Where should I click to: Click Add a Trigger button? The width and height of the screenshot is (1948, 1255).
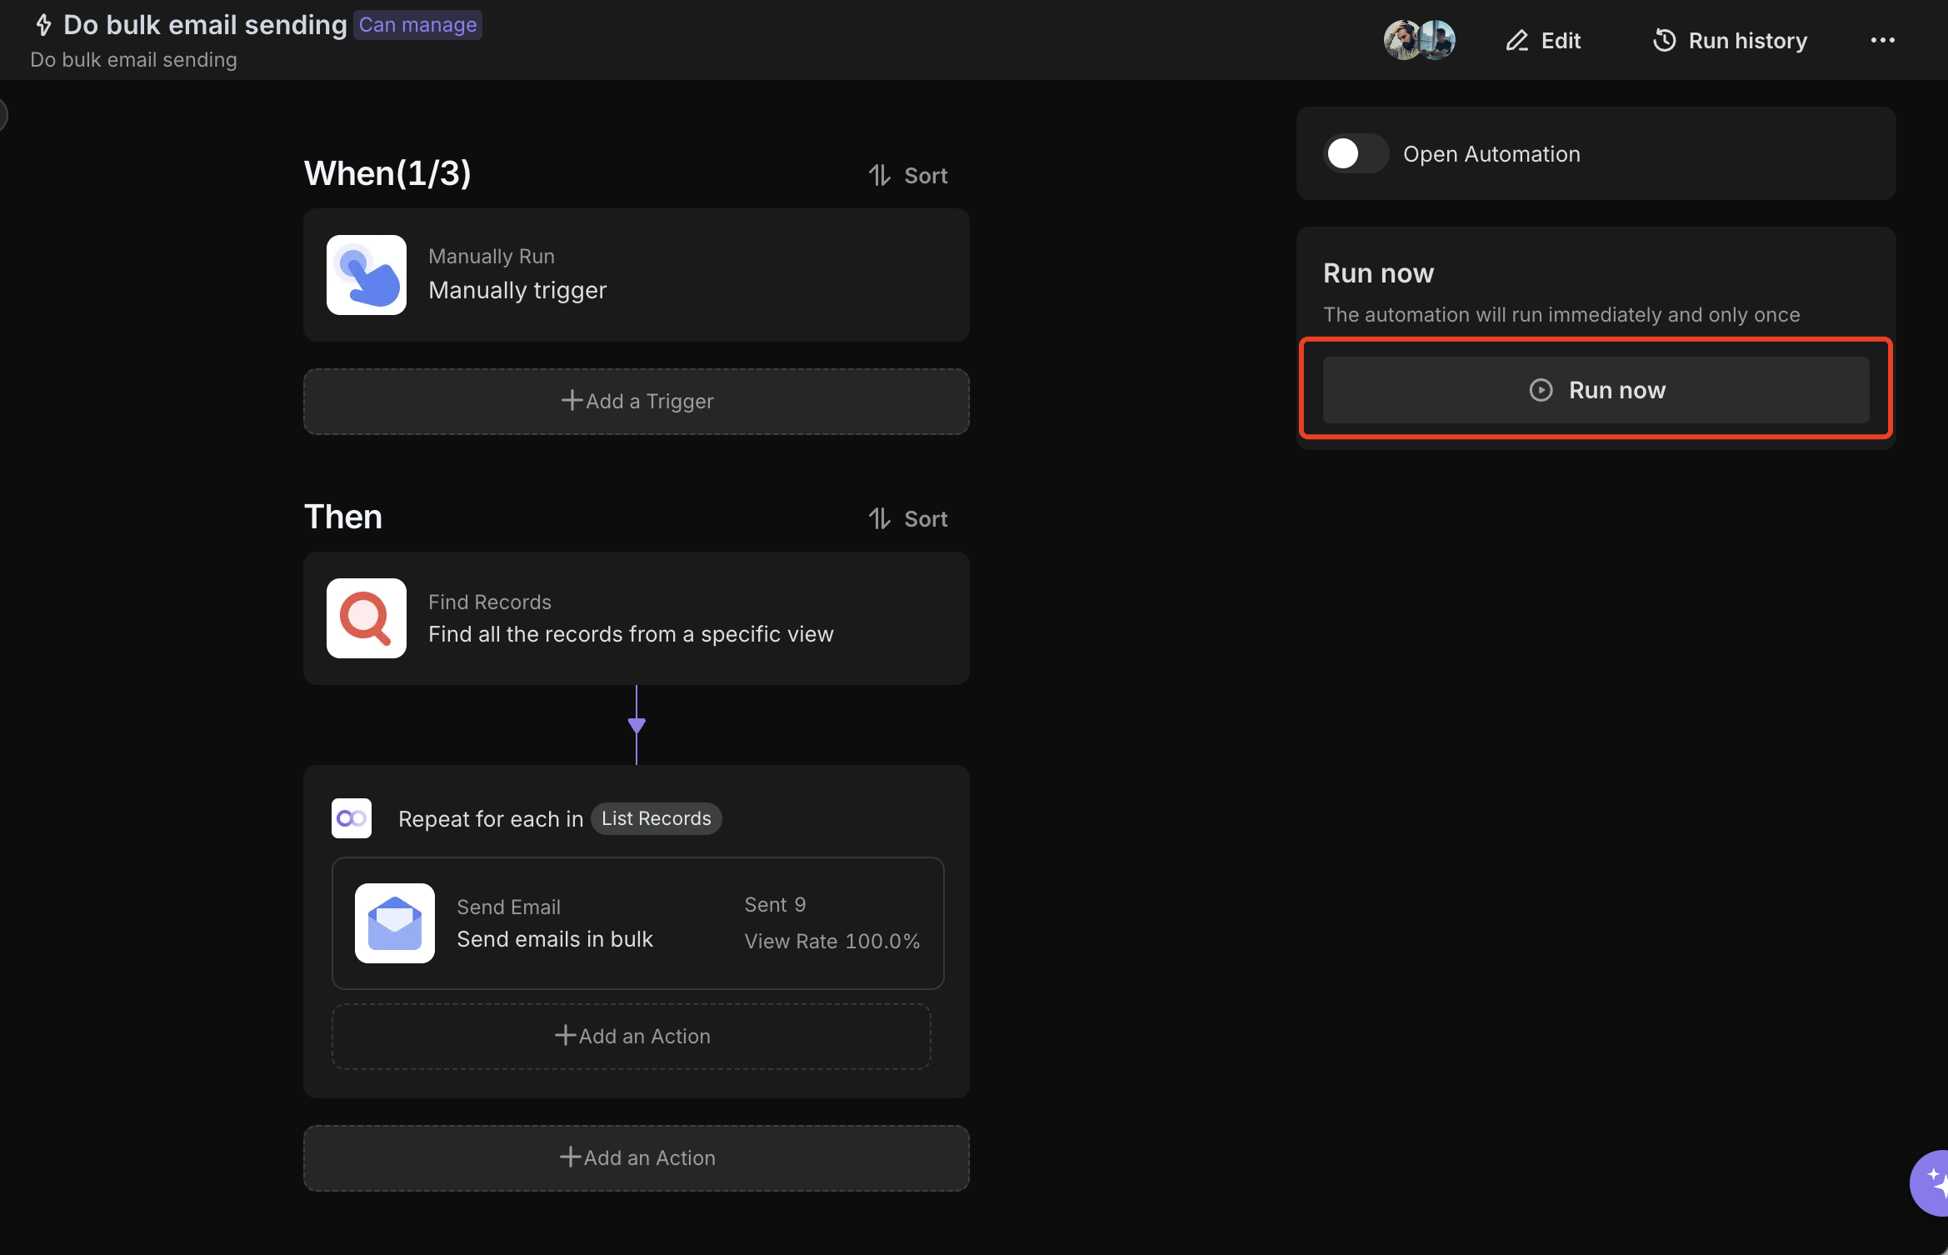click(x=636, y=400)
